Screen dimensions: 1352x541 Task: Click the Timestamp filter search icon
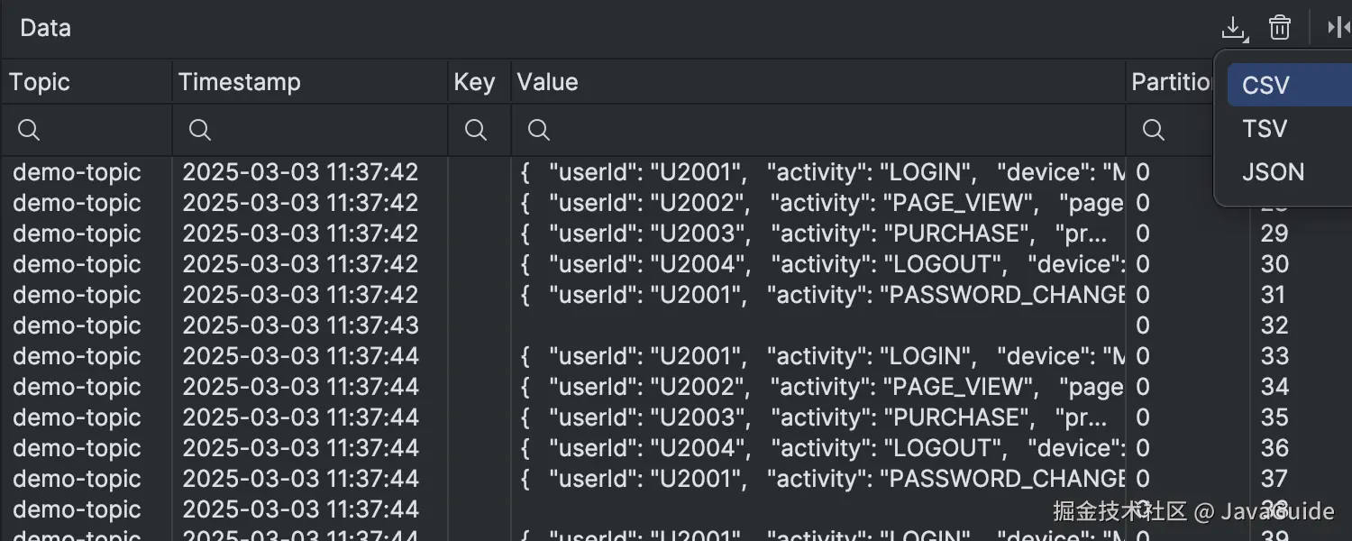[199, 130]
